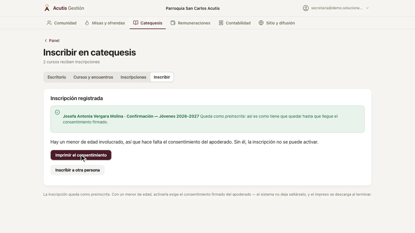415x233 pixels.
Task: Expand the account dropdown chevron
Action: click(367, 8)
